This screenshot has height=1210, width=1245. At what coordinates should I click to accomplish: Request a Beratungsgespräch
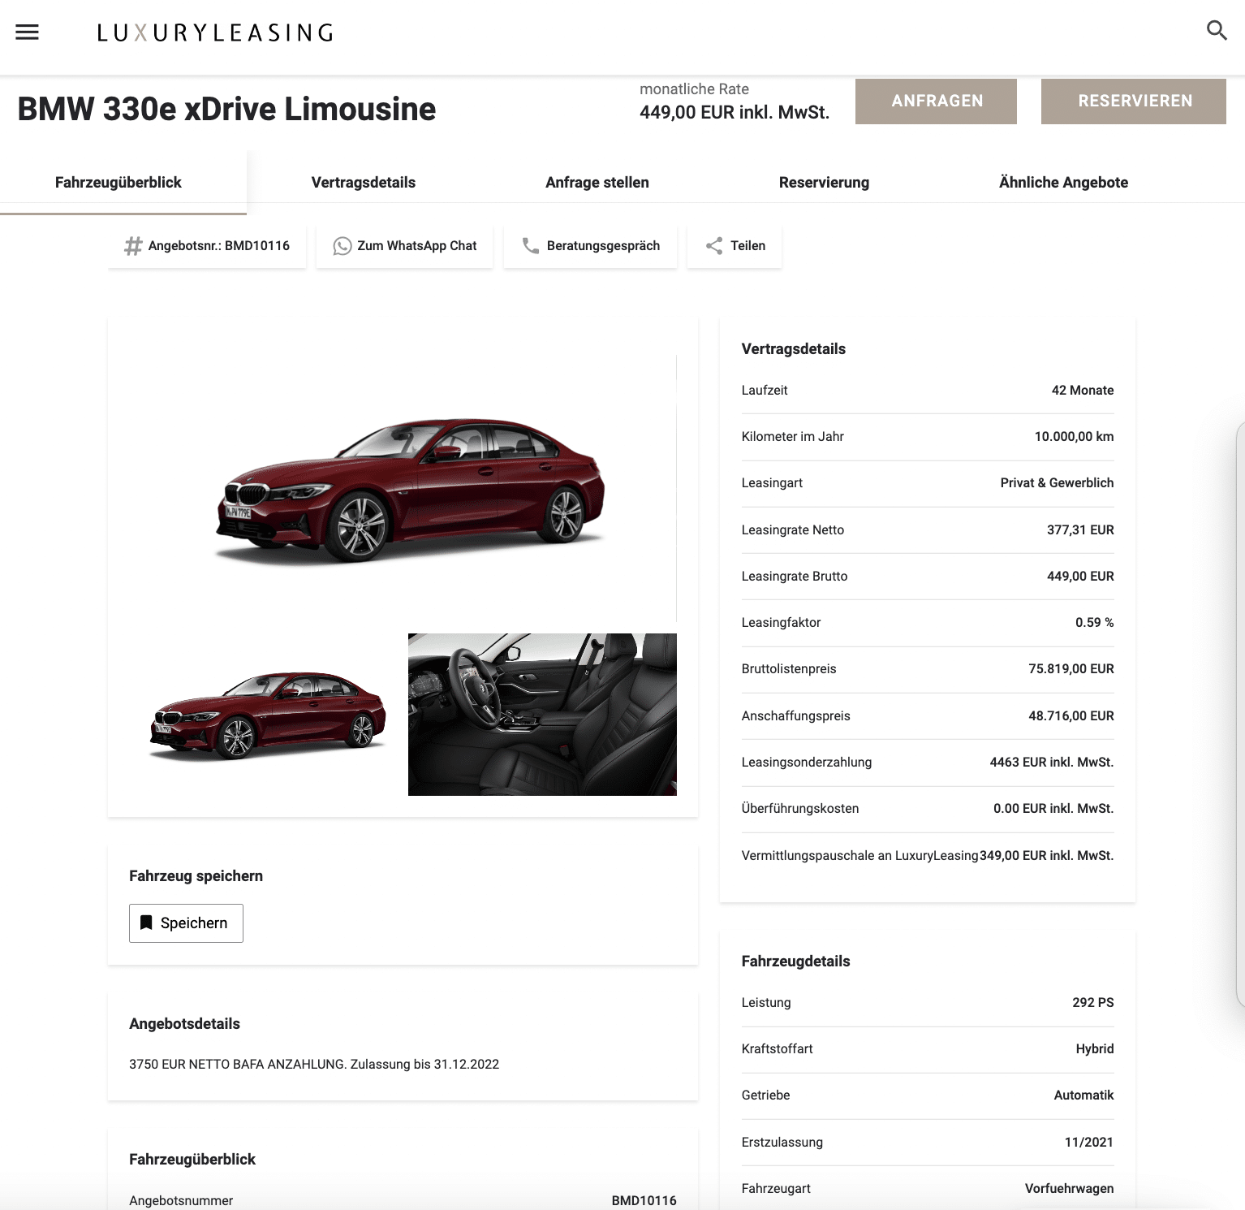(x=590, y=246)
